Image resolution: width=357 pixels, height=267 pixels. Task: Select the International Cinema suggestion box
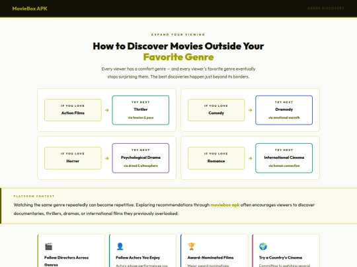point(284,158)
